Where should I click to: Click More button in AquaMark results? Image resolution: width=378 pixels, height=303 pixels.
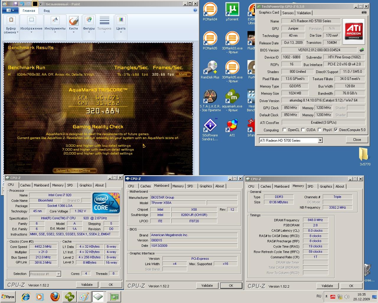(x=183, y=74)
